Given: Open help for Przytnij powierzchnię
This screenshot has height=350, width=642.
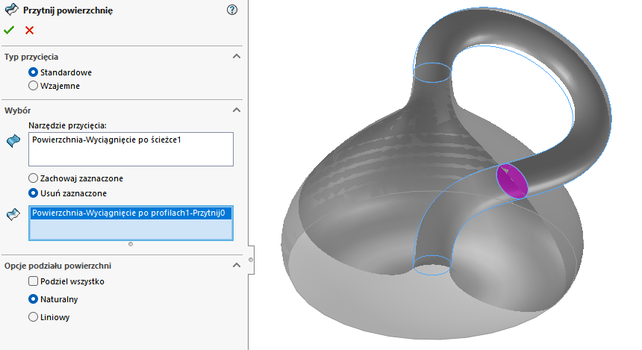Looking at the screenshot, I should click(x=231, y=10).
